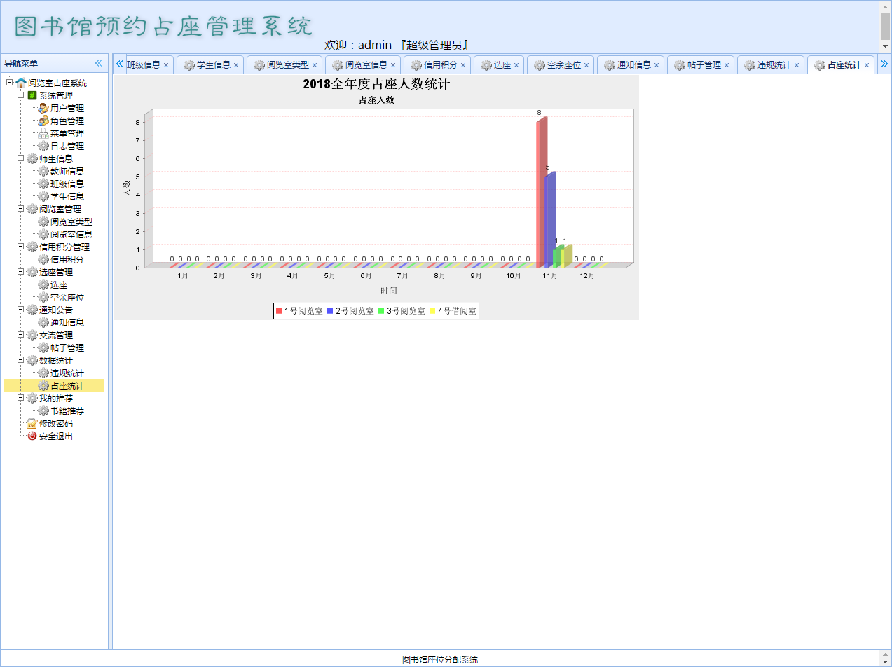
Task: Collapse the 导航菜单 side panel
Action: [99, 63]
